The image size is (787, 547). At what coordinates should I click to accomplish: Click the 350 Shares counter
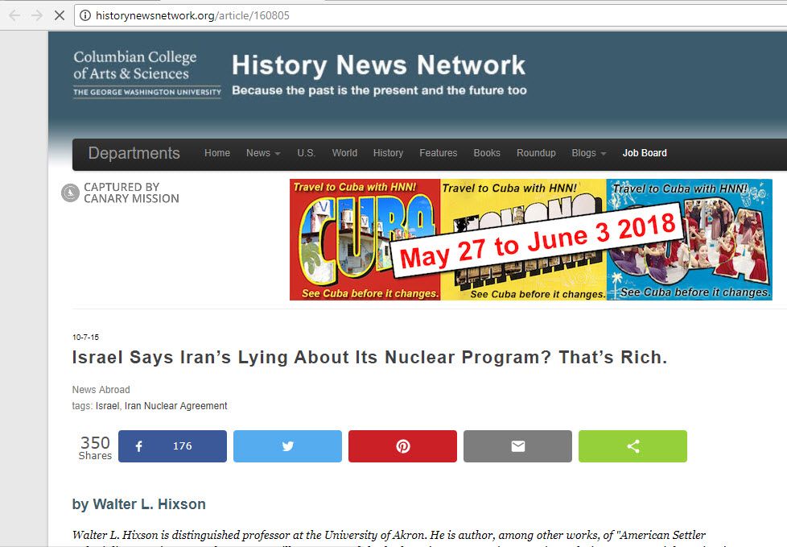tap(95, 447)
